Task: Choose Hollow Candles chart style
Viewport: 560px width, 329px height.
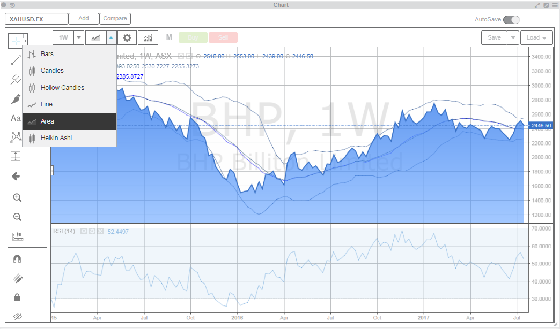Action: 69,88
